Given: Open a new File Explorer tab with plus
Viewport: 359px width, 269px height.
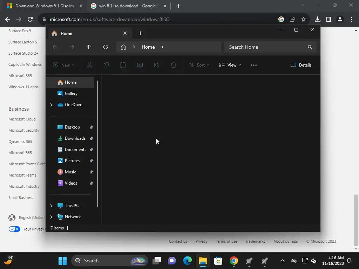Looking at the screenshot, I should 140,33.
